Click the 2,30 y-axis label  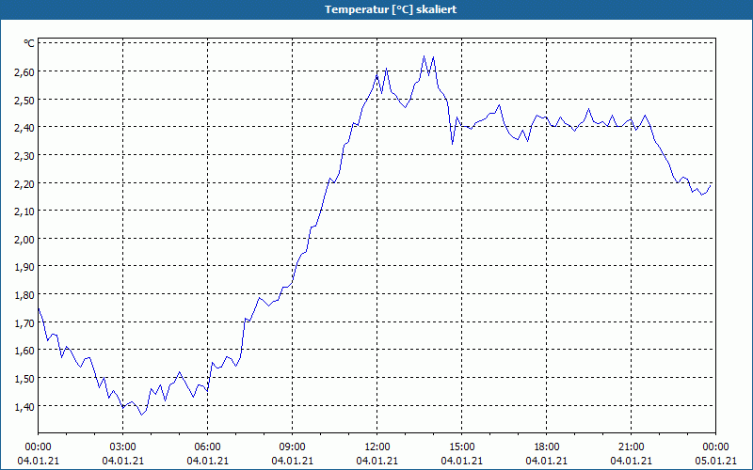tap(24, 155)
